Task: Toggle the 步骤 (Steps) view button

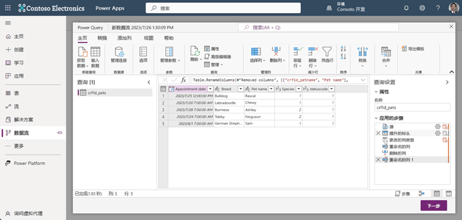Action: coord(402,193)
